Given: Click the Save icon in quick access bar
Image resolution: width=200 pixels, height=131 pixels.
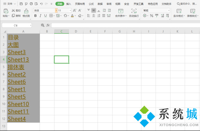Looking at the screenshot, I should tap(21, 4).
